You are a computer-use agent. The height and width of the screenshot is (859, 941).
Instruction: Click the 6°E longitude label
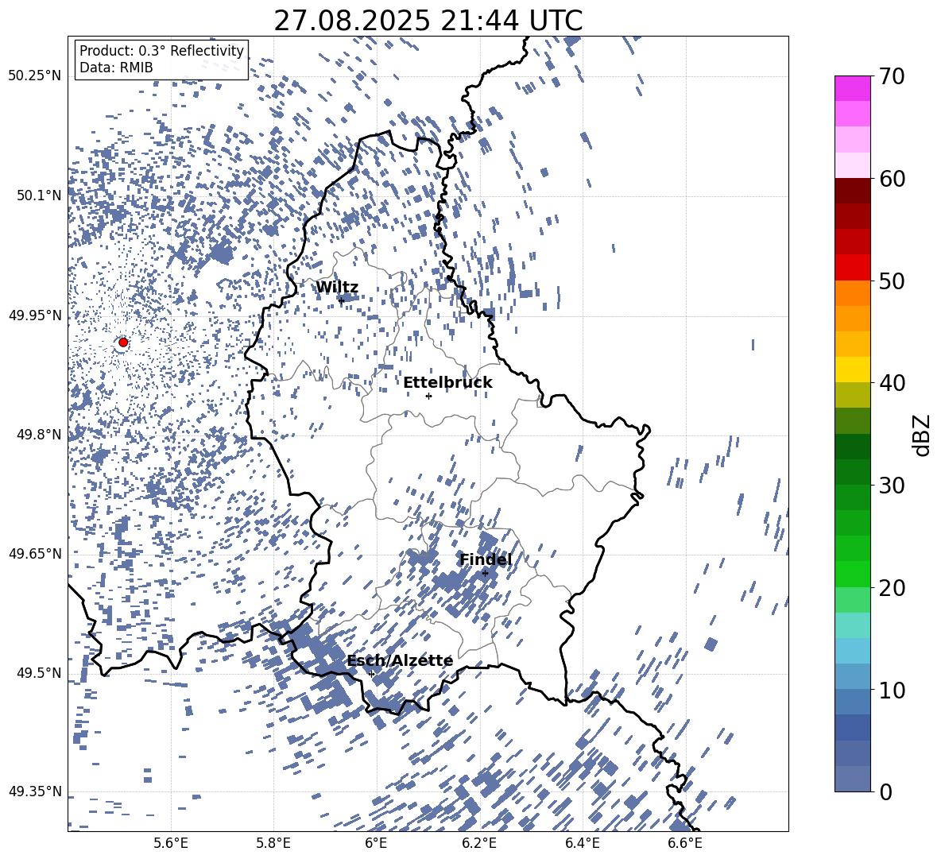coord(376,843)
